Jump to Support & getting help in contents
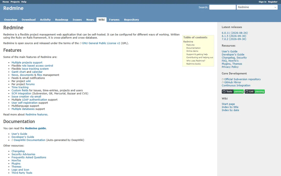This screenshot has width=281, height=176. pyautogui.click(x=197, y=54)
